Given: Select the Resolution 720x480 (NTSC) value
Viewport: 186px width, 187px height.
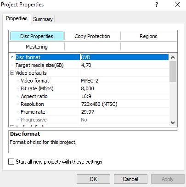Looking at the screenshot, I should [x=124, y=104].
